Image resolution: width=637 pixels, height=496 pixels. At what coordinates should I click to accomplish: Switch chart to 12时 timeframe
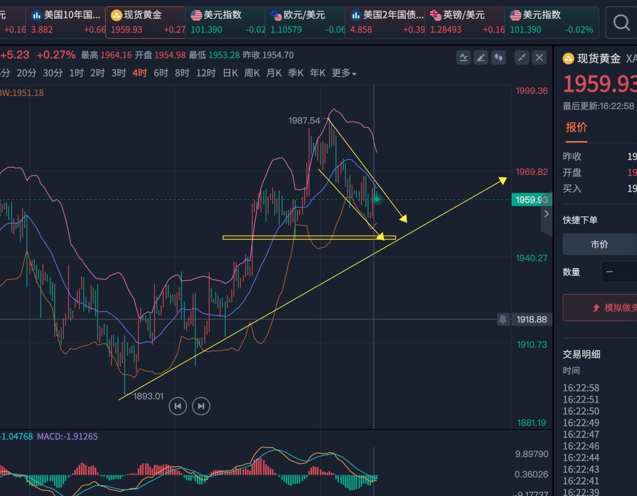pyautogui.click(x=206, y=73)
